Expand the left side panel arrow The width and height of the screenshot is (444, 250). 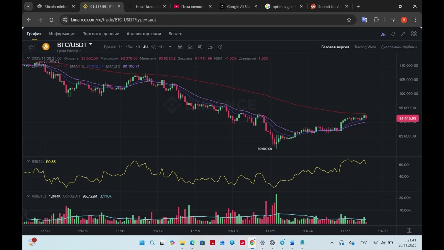point(24,216)
